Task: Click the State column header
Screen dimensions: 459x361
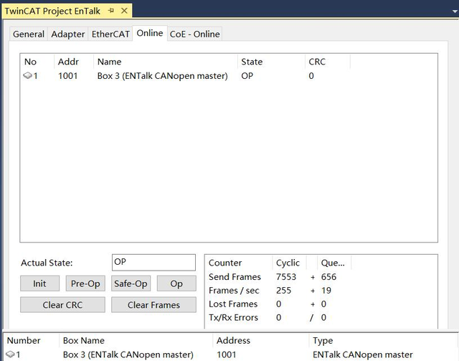Action: coord(271,62)
